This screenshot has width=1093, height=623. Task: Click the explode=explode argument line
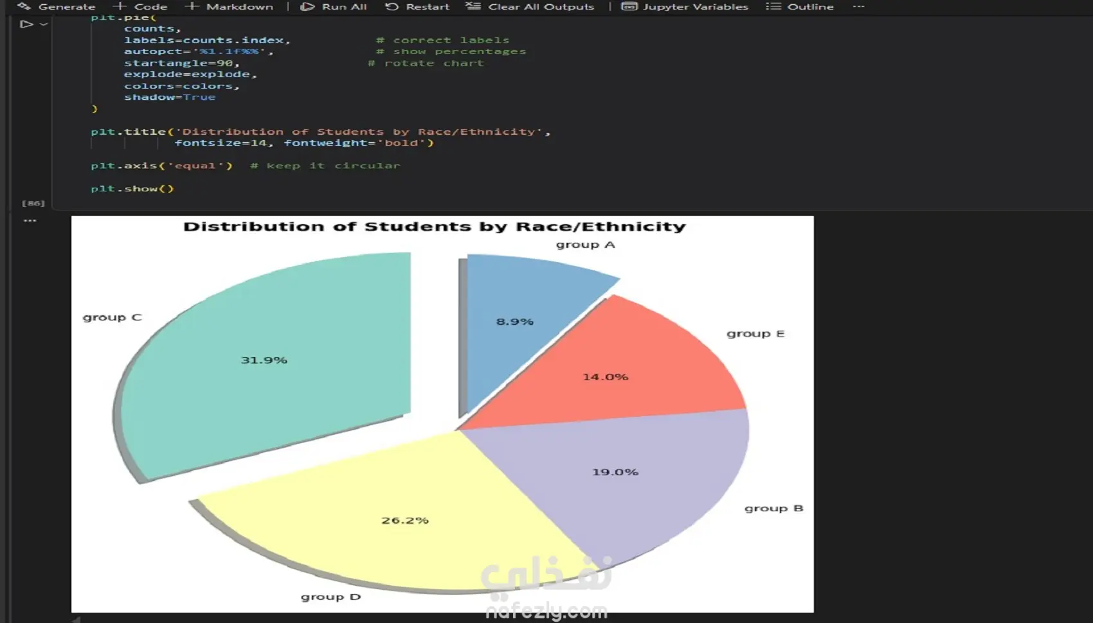[x=190, y=75]
